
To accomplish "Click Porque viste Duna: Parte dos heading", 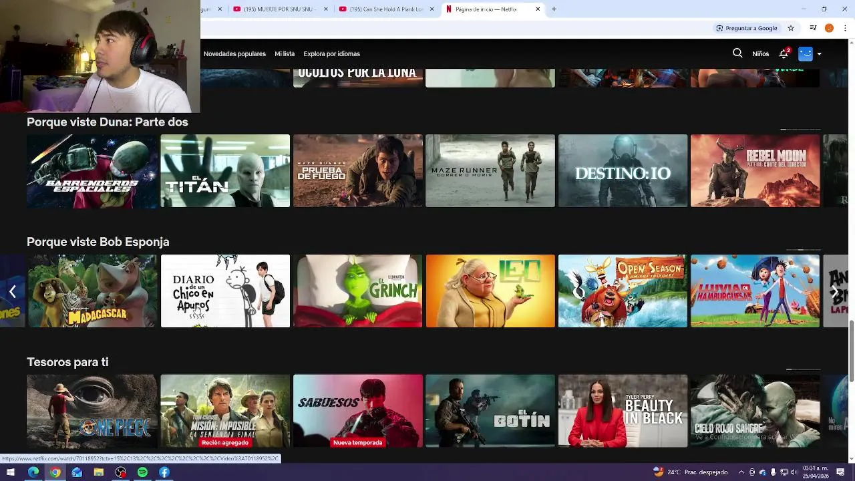I will pyautogui.click(x=107, y=122).
